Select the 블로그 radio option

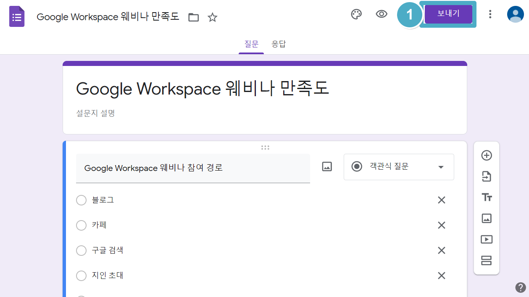click(81, 200)
